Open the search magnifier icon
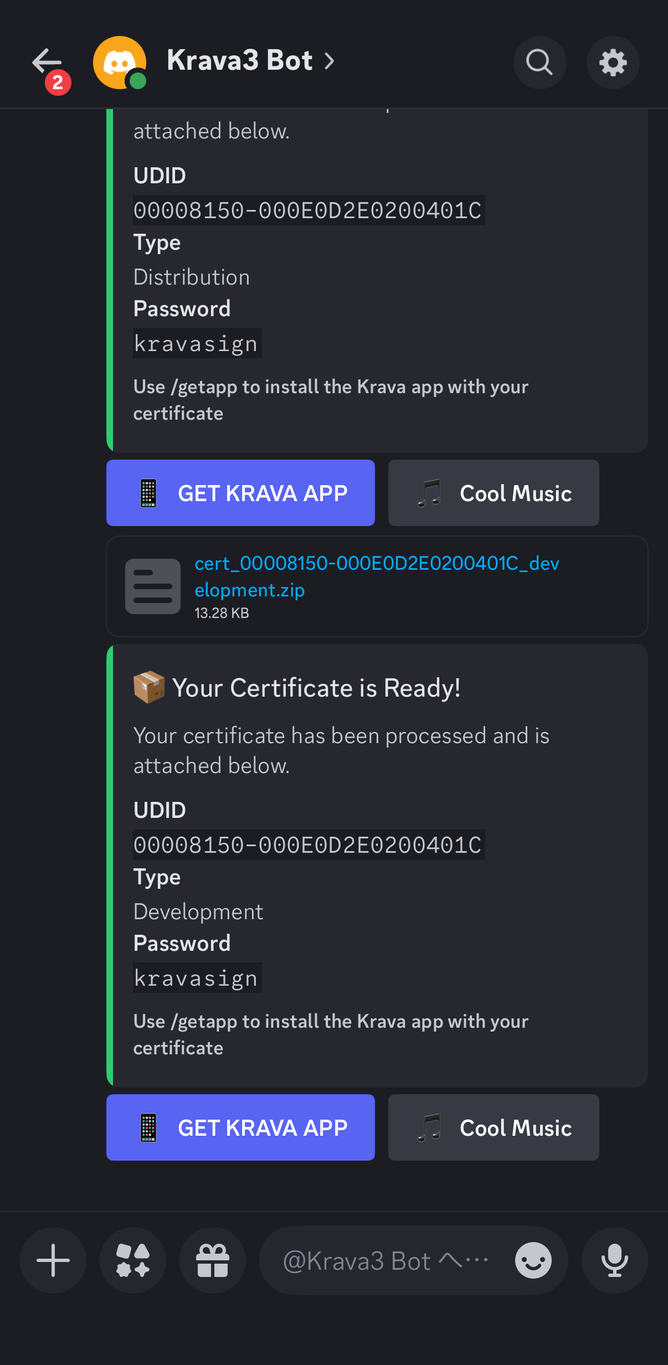 point(539,62)
